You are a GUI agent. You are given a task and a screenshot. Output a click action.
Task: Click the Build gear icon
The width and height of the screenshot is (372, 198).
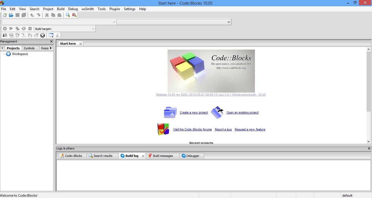point(5,29)
